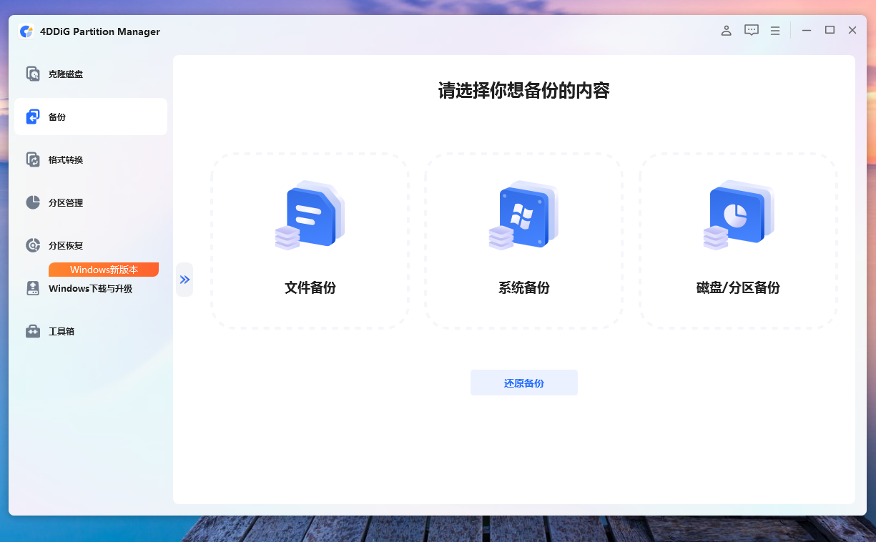Open the 工具箱 toolbox icon

[33, 330]
